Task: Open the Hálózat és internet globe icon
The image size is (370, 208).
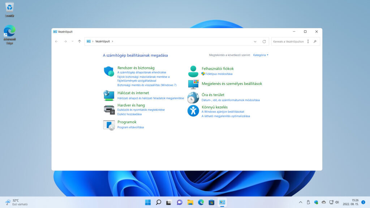Action: pos(109,95)
